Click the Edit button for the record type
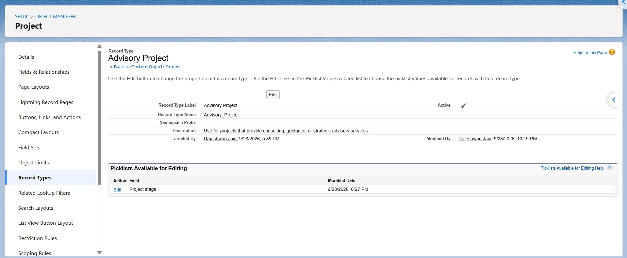 click(x=273, y=95)
